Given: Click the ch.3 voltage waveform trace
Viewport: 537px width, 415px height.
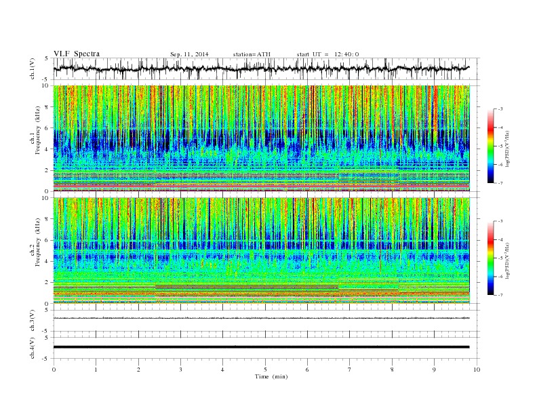Looking at the screenshot, I should 262,318.
